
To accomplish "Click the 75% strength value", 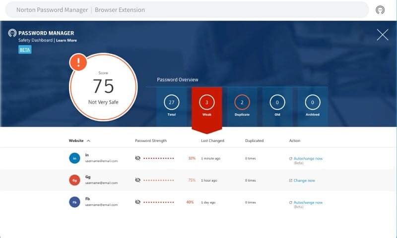I will coord(192,180).
